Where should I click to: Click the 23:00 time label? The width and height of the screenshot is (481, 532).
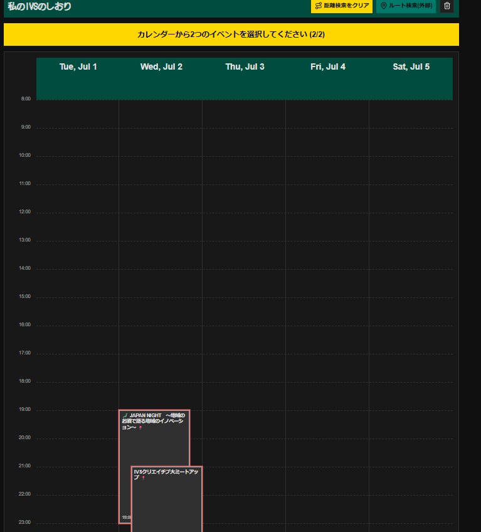click(x=24, y=522)
